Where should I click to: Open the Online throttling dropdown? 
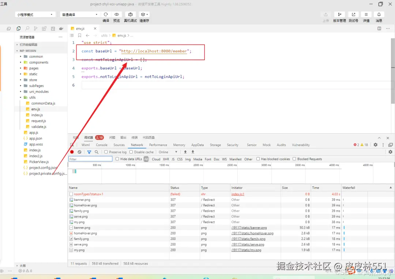168,152
